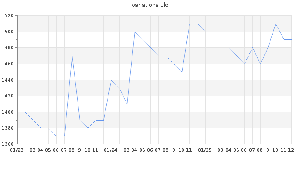This screenshot has width=300, height=171.
Task: Click the first 1500 peak in early 2024
Action: pyautogui.click(x=135, y=32)
